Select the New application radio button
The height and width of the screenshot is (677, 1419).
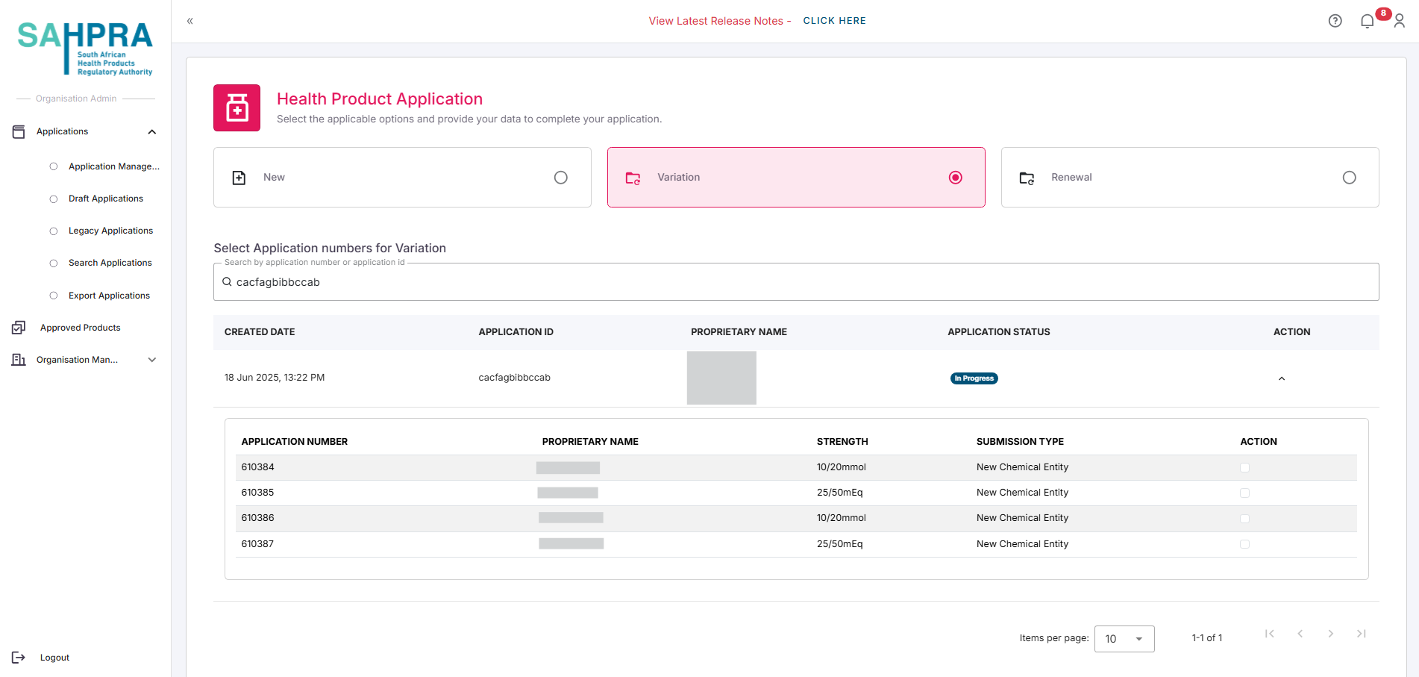pos(561,178)
